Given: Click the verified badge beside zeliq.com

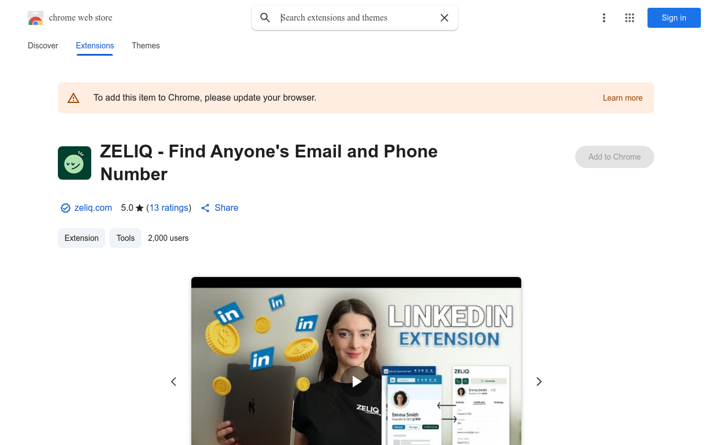Looking at the screenshot, I should click(x=66, y=208).
